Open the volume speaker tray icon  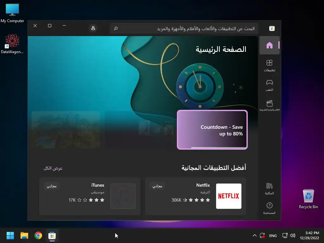(293, 235)
